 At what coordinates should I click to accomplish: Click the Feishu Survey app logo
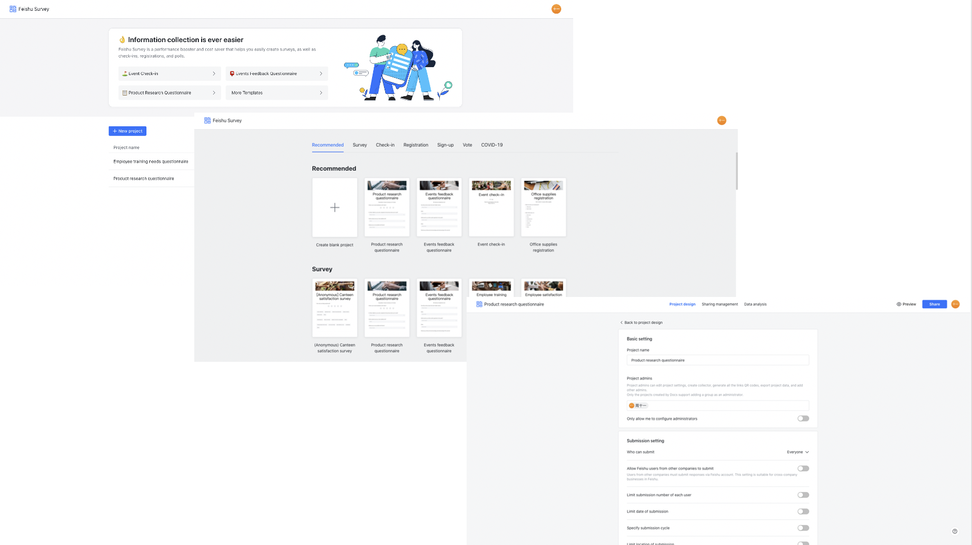[x=12, y=9]
